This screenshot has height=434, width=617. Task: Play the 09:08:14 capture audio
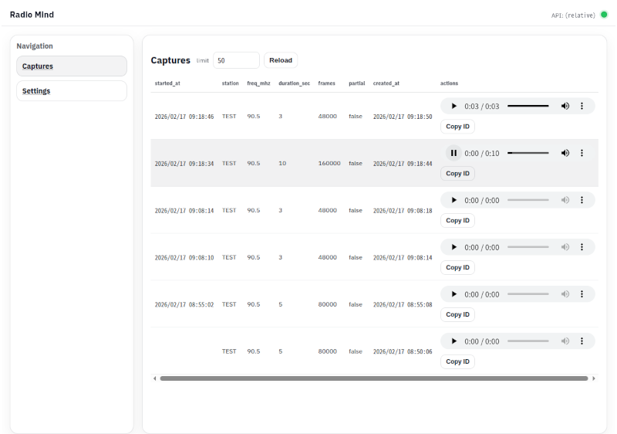[453, 200]
